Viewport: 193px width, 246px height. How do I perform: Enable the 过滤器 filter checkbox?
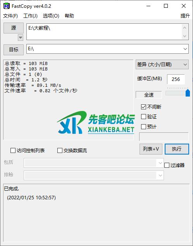167,165
